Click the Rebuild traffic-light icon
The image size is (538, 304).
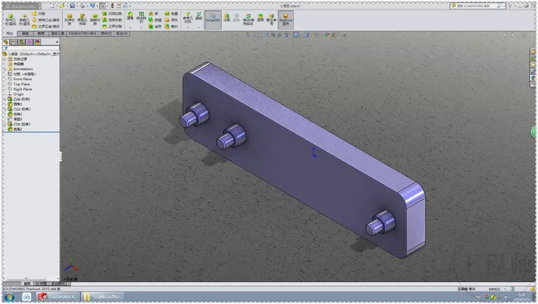point(112,6)
